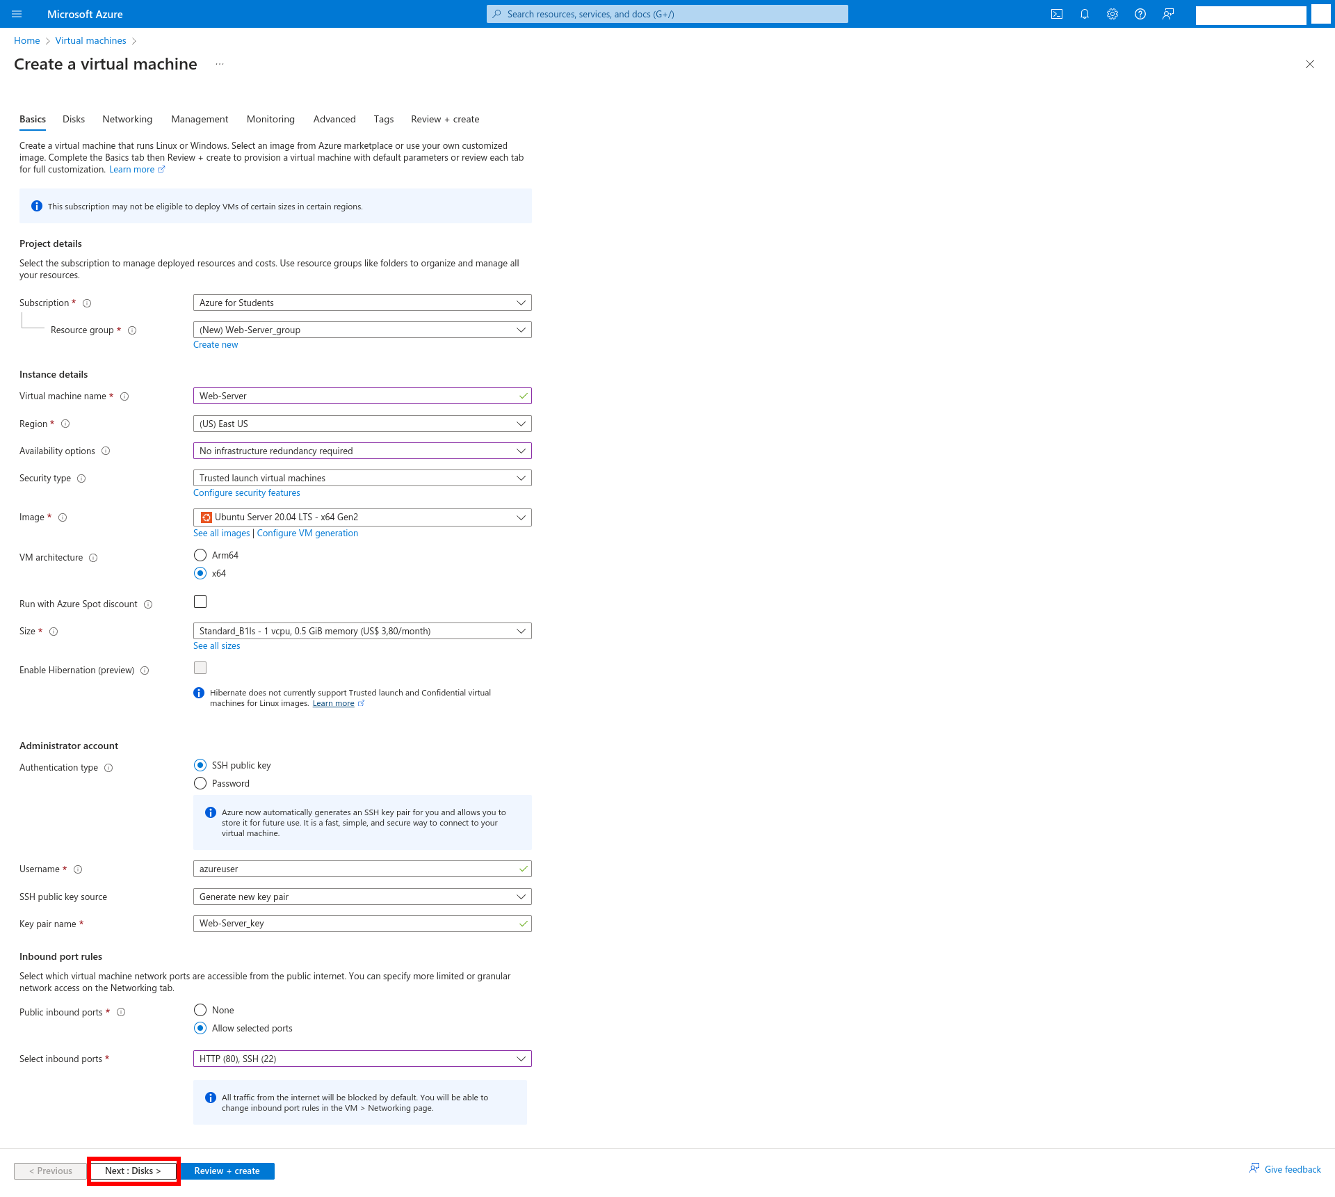Switch to the Networking tab
The height and width of the screenshot is (1197, 1335).
click(127, 119)
